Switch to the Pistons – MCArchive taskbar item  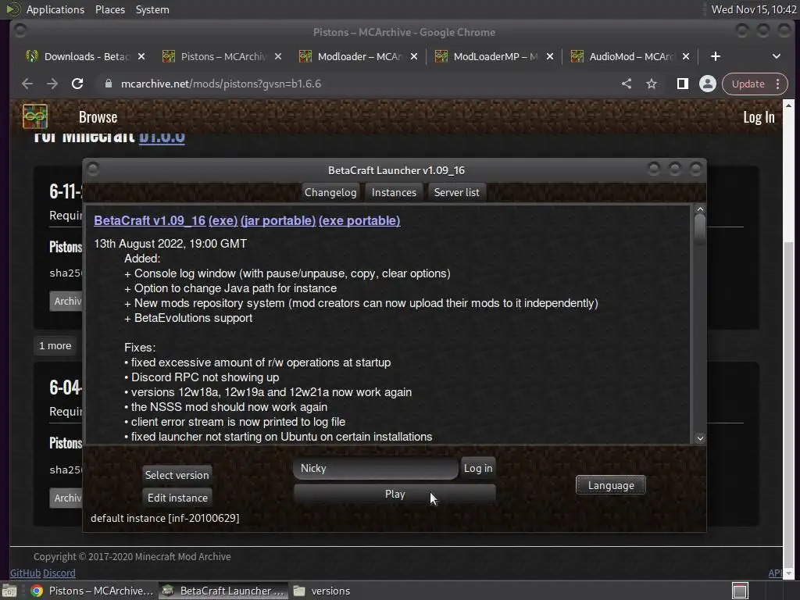[92, 591]
